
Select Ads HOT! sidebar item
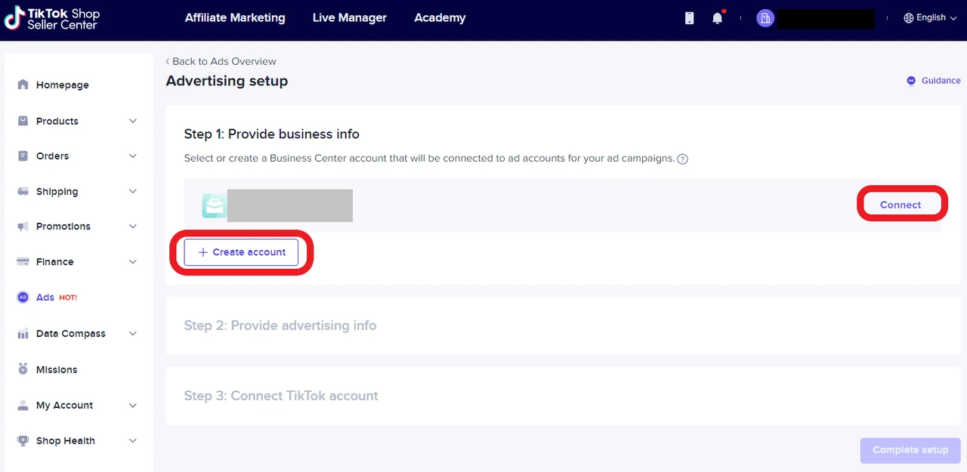pos(46,298)
